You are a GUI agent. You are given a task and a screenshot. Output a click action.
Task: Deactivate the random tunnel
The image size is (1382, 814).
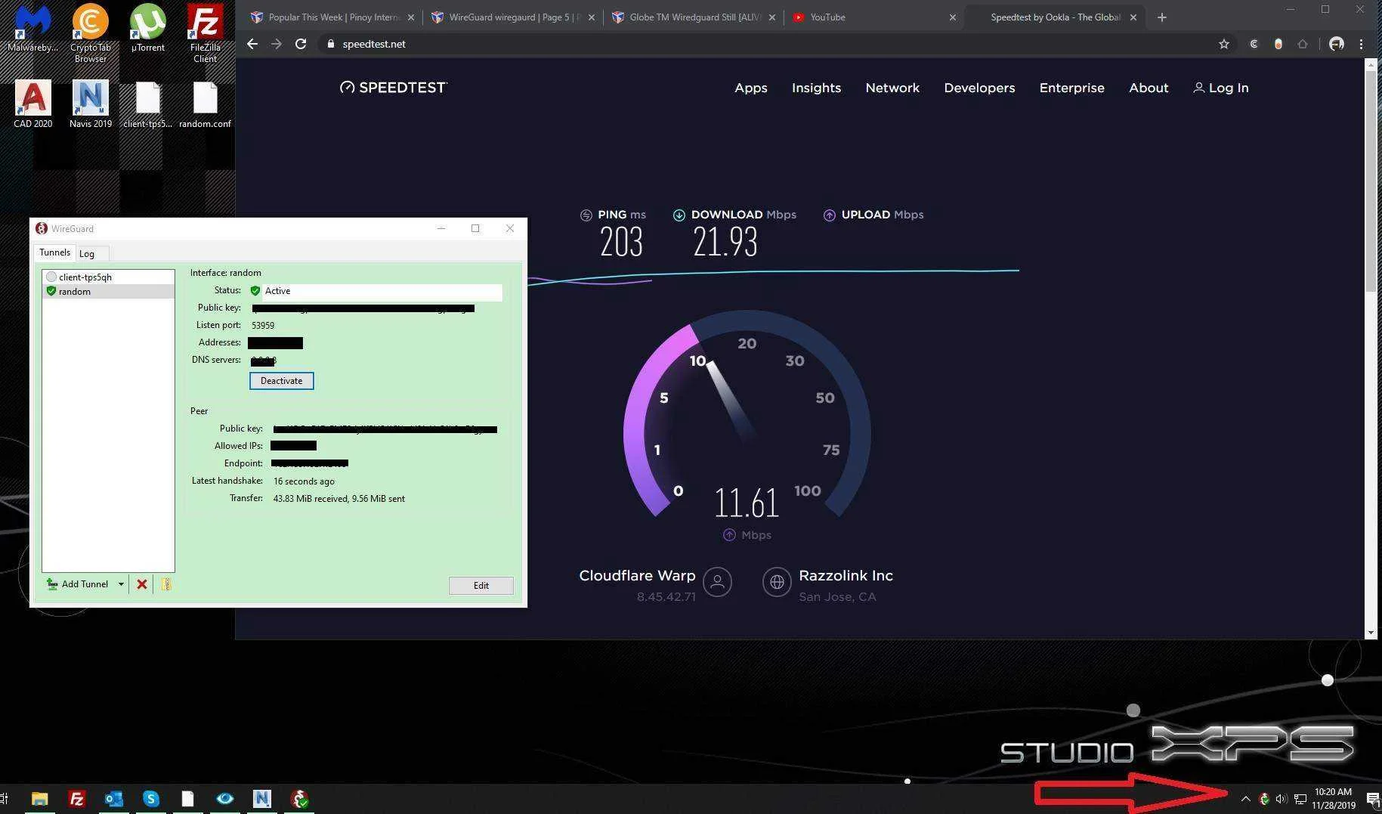pos(281,381)
